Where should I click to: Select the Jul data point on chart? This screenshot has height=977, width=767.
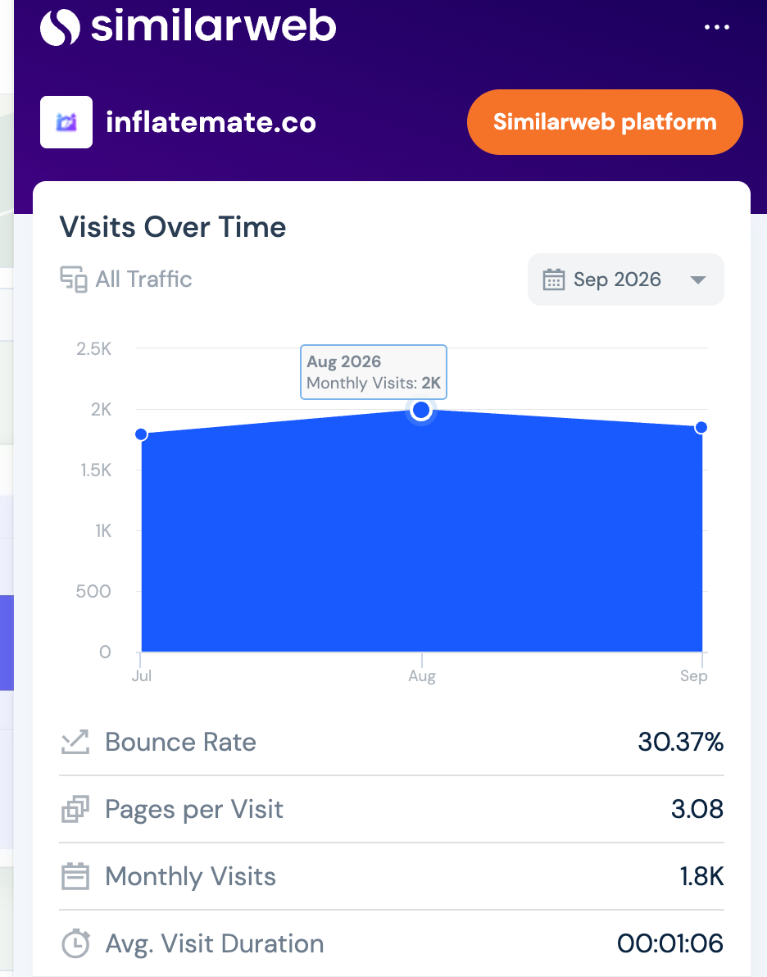click(x=142, y=434)
